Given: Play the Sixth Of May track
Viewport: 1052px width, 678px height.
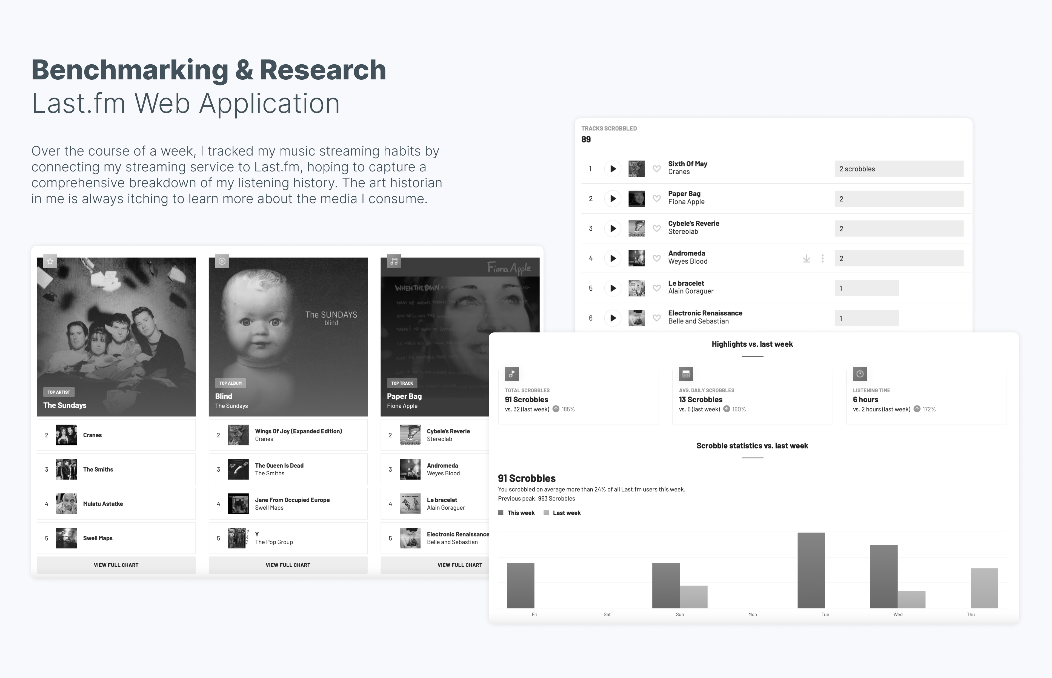Looking at the screenshot, I should click(x=613, y=169).
